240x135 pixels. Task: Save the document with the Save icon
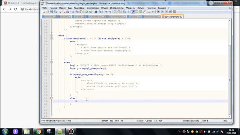tap(51, 12)
